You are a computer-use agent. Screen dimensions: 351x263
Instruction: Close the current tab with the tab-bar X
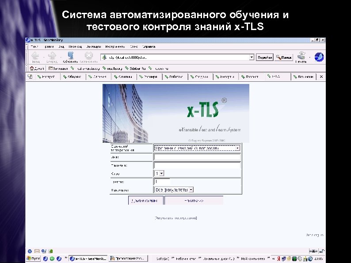point(321,77)
